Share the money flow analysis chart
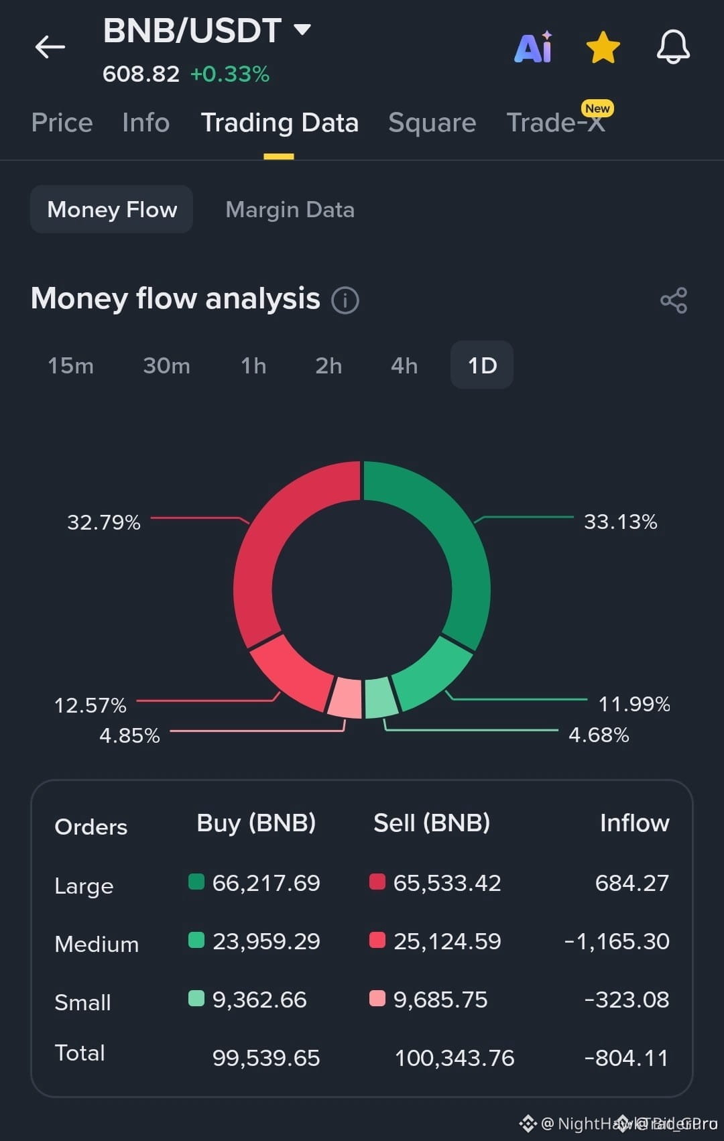724x1141 pixels. (674, 300)
